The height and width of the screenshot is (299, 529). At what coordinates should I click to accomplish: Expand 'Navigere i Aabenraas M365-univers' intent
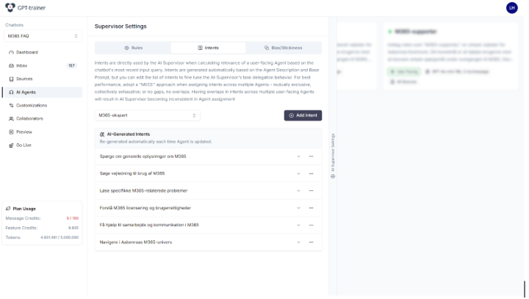click(x=298, y=242)
